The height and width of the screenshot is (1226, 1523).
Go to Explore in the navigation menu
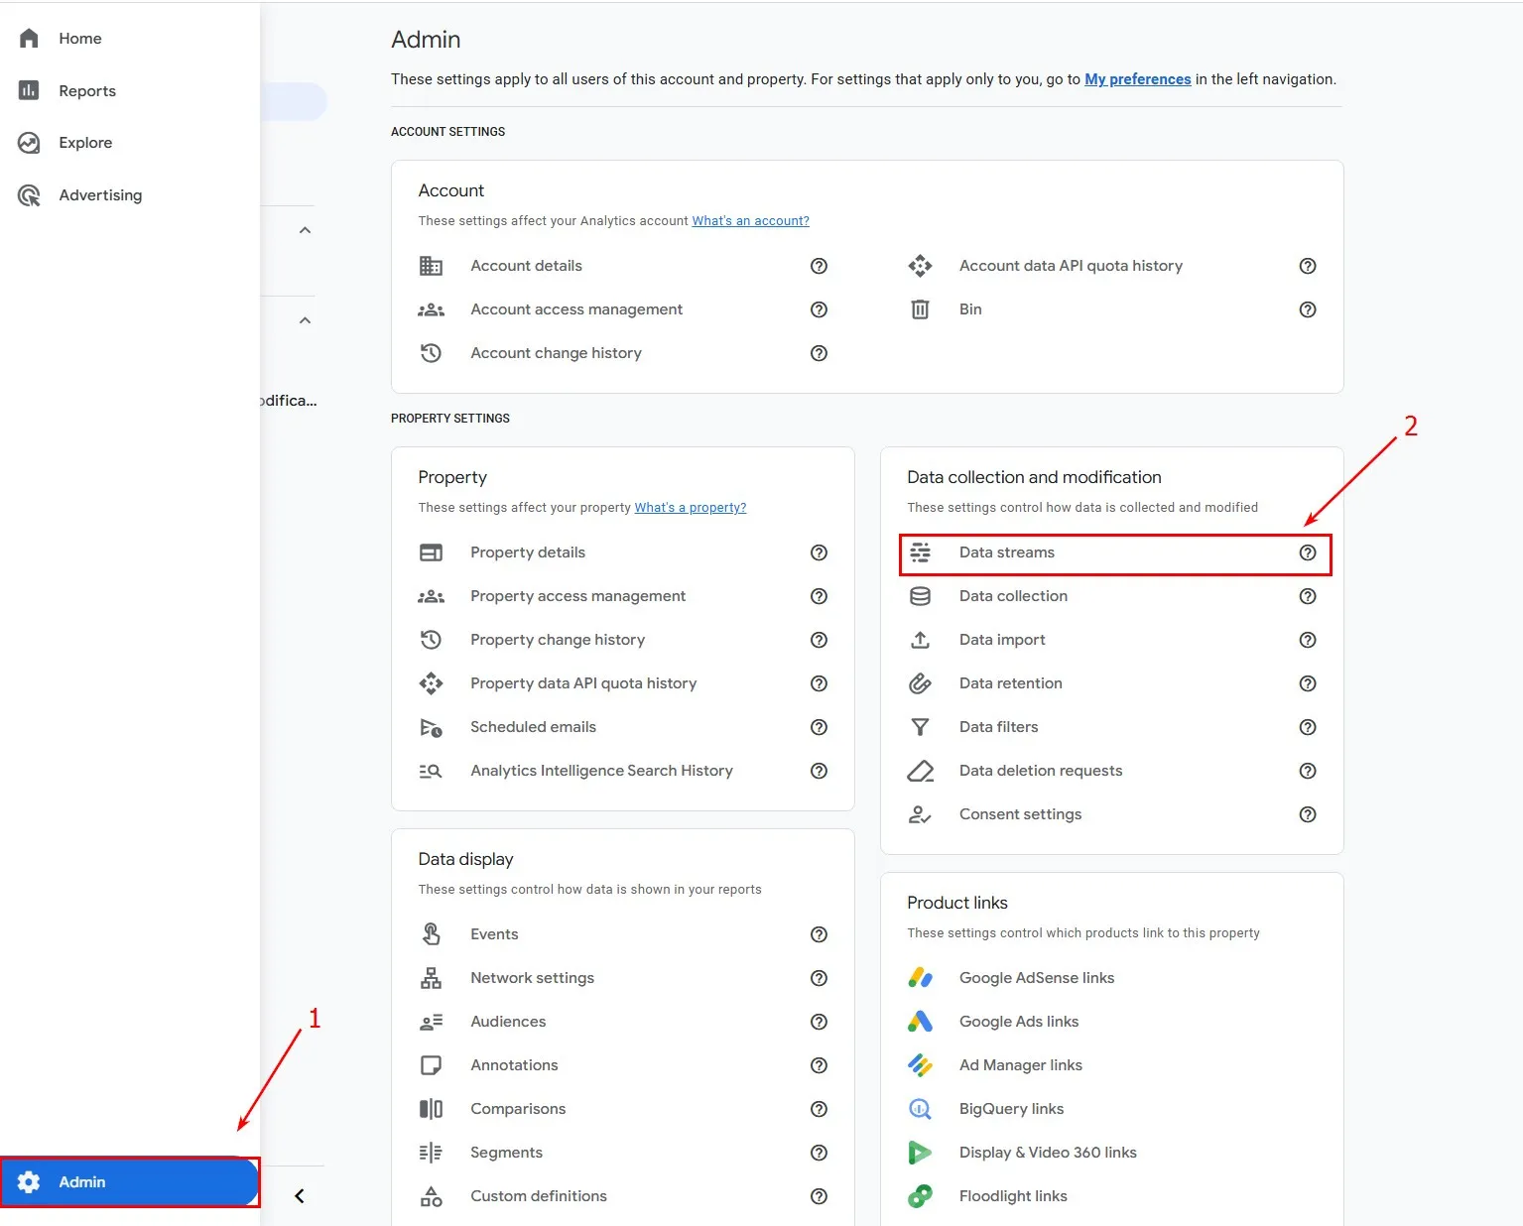pos(85,143)
